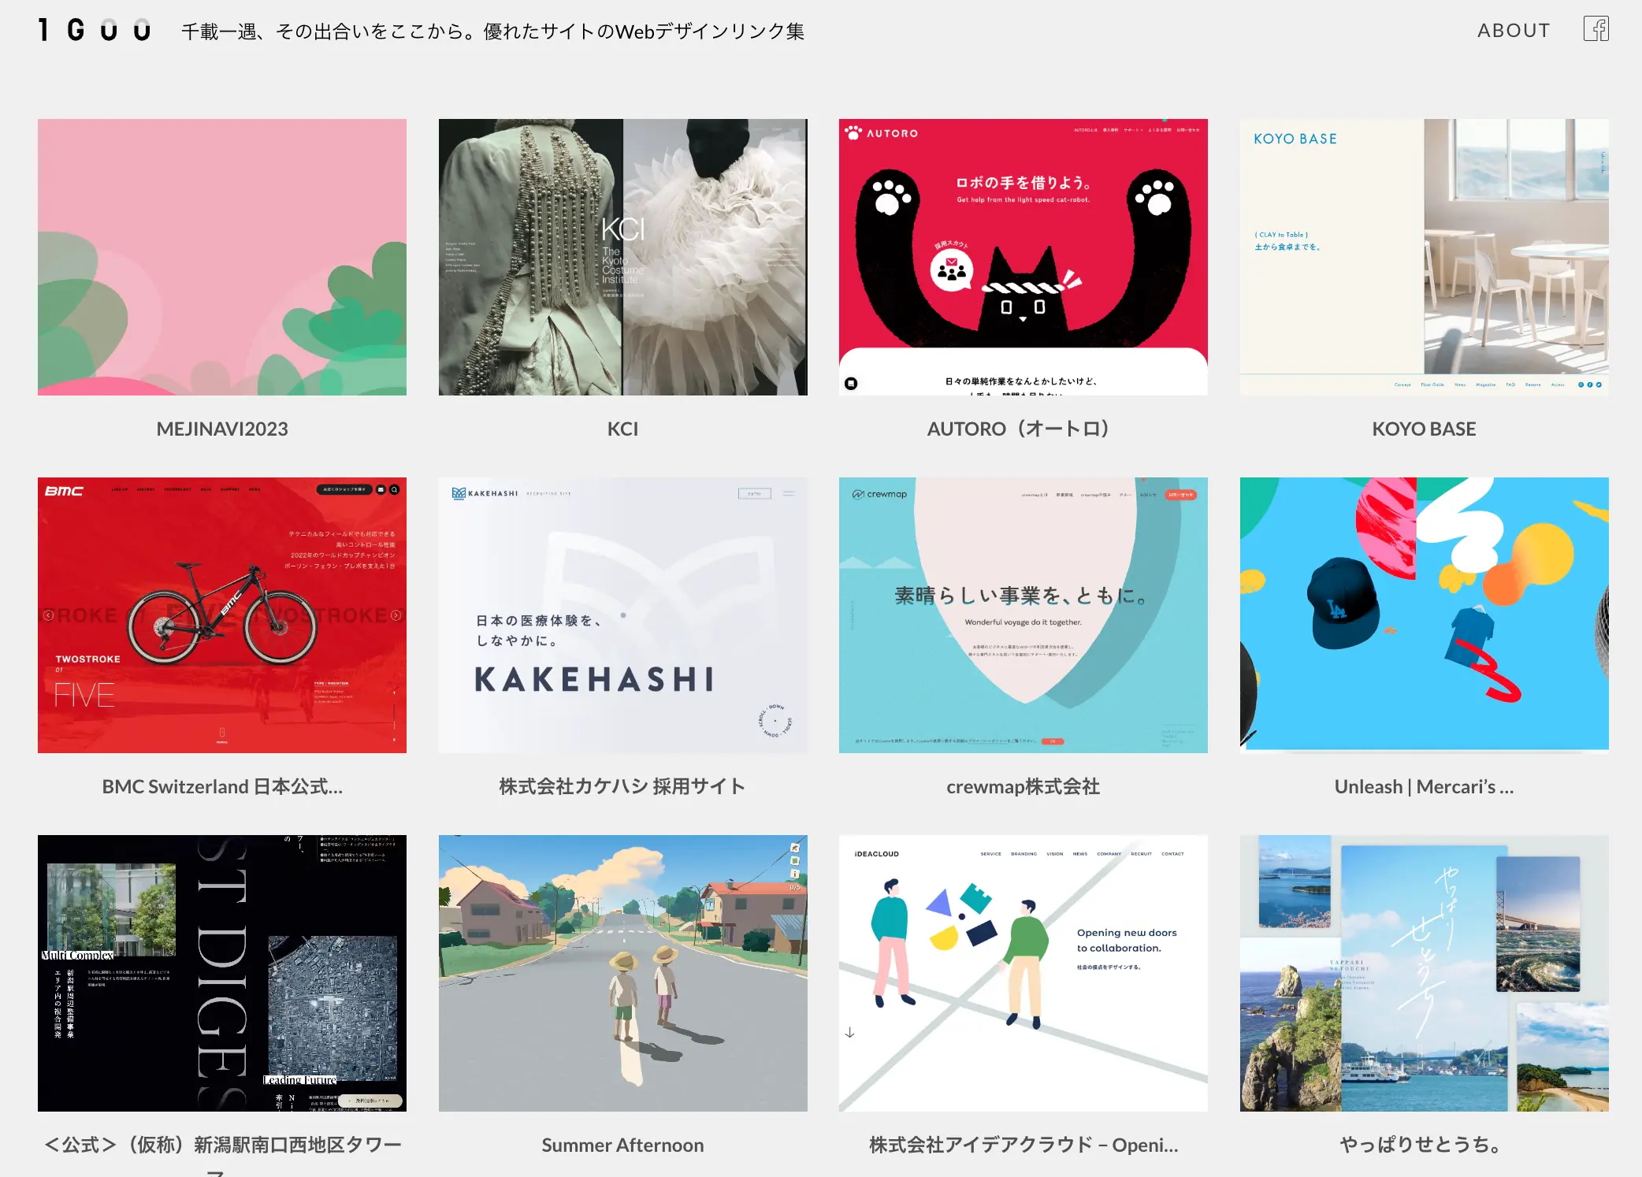Open the black Niigata tower site thumbnail
Viewport: 1642px width, 1177px height.
click(x=222, y=973)
